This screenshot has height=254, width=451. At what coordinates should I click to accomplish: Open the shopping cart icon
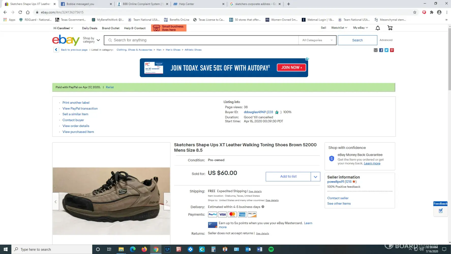(x=390, y=28)
